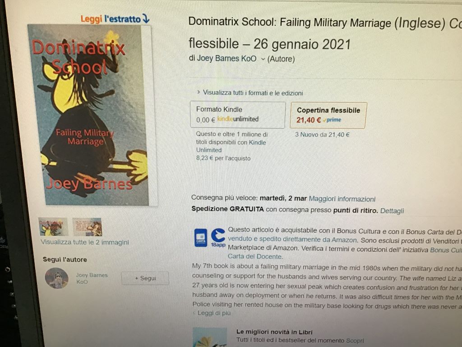Select the second back-cover thumbnail image
The image size is (462, 347).
point(87,227)
